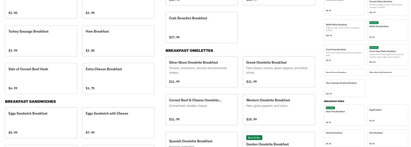The height and width of the screenshot is (147, 411).
Task: Select Home Fries Breakfast side card
Action: [344, 115]
